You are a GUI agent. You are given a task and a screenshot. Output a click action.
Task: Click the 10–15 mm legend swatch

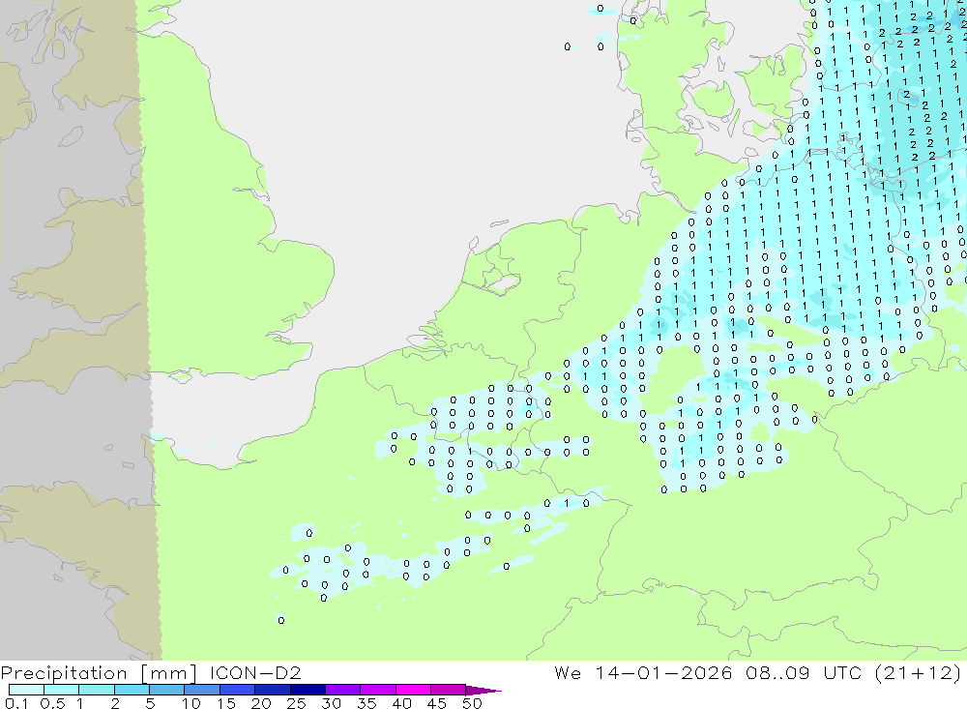tap(202, 690)
